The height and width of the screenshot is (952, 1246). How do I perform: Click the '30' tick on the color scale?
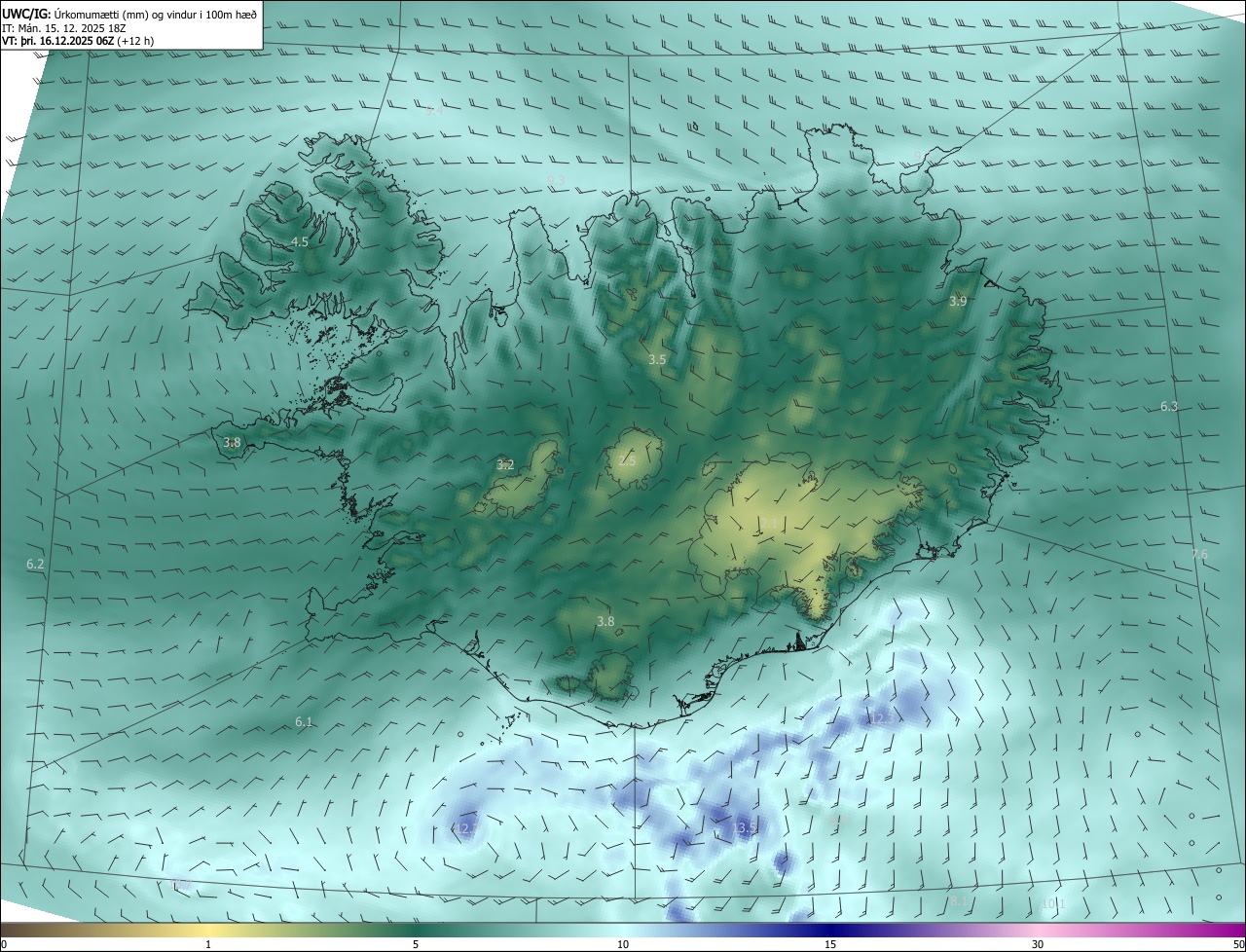[1038, 944]
